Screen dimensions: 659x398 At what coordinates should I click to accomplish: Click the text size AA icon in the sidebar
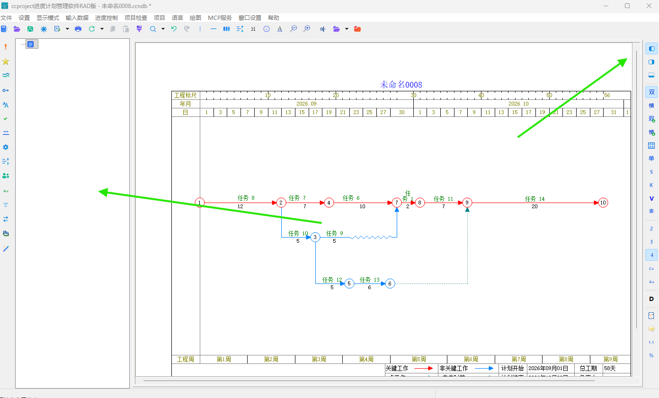click(x=6, y=104)
